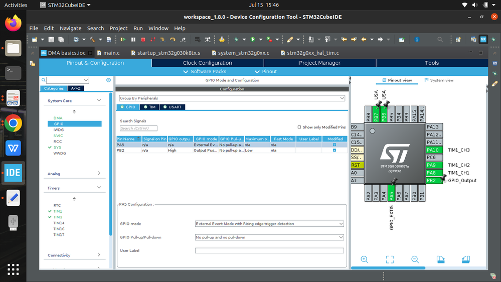501x282 pixels.
Task: Open the GPIO Pull-up/Pull-down dropdown
Action: [269, 237]
